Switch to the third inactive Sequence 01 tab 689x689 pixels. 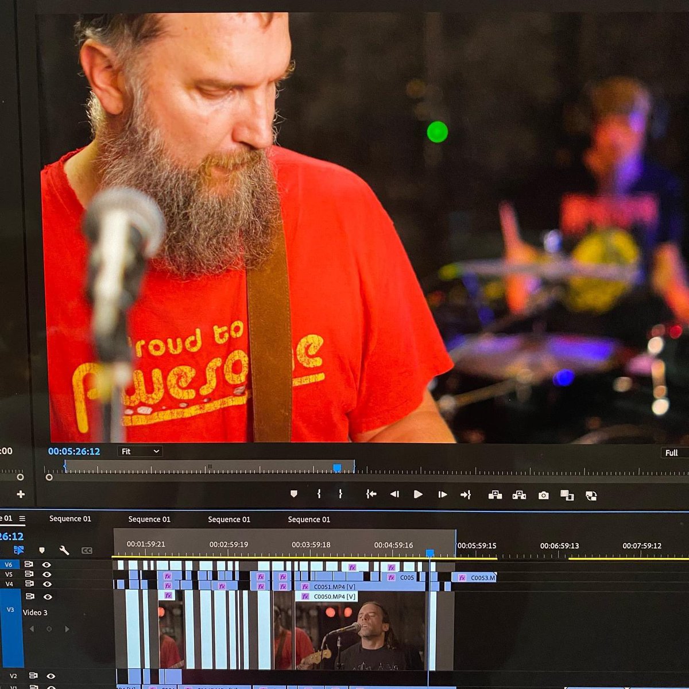click(x=229, y=519)
